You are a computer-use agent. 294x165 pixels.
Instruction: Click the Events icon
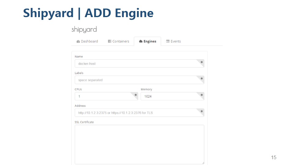(x=168, y=41)
